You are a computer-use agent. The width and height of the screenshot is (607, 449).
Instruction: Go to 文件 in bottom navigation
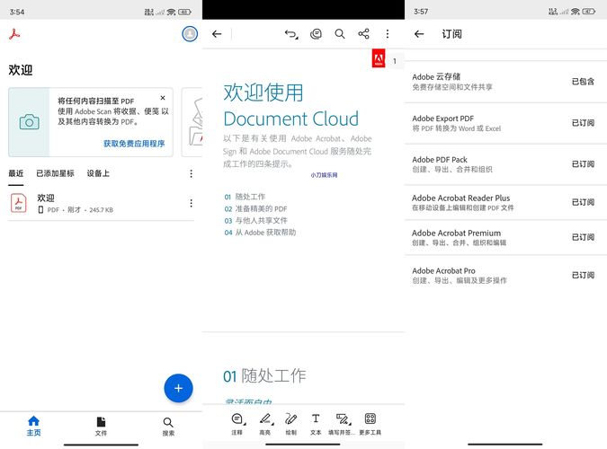[x=101, y=426]
